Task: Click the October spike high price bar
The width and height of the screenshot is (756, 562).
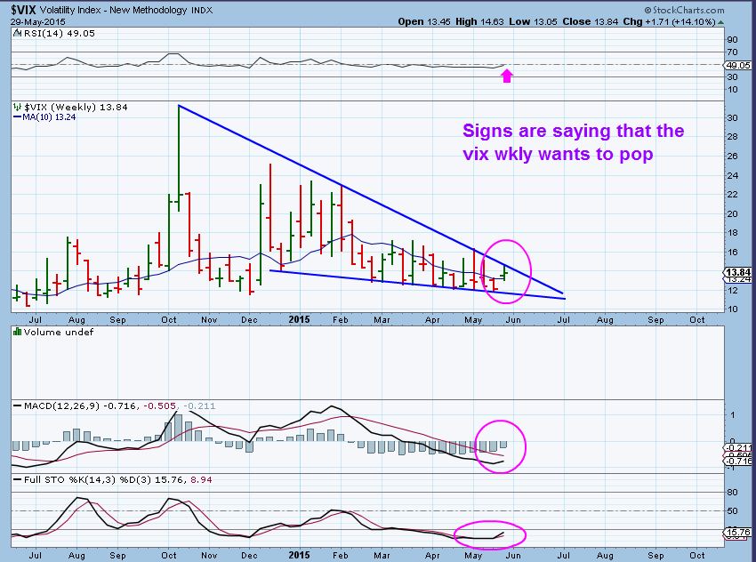Action: click(x=180, y=151)
